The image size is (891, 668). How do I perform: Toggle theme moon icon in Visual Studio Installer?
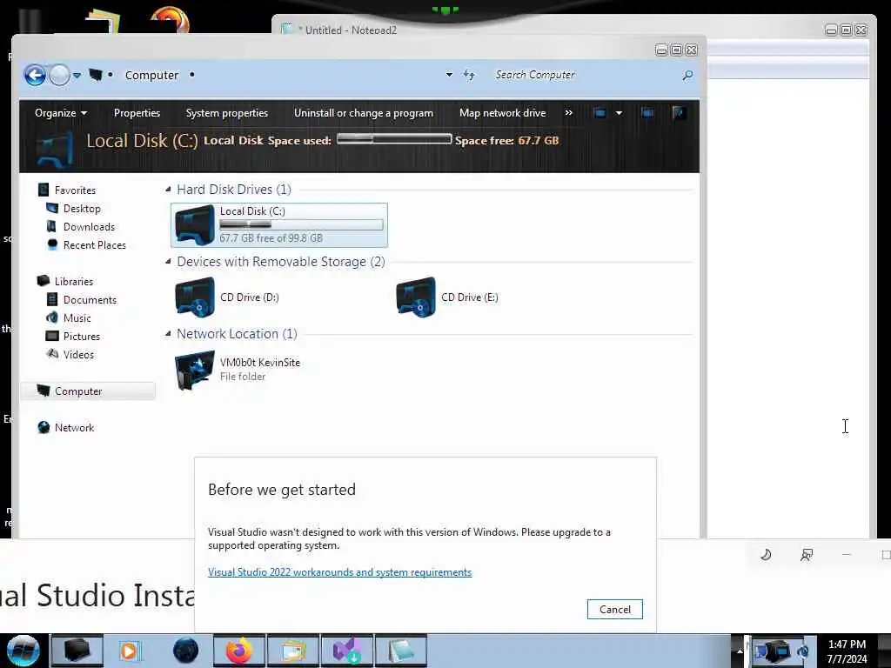[766, 554]
